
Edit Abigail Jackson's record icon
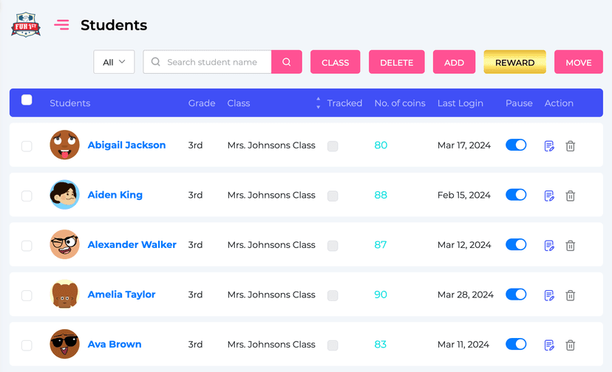point(549,146)
